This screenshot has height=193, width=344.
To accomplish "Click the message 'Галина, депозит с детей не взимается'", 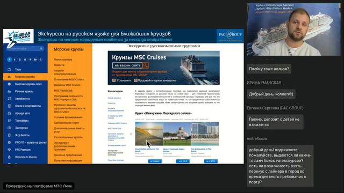I will point(275,122).
